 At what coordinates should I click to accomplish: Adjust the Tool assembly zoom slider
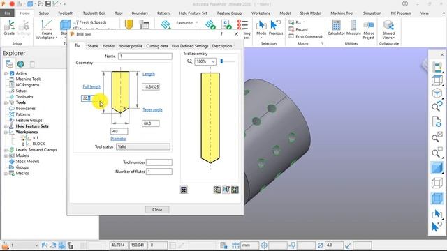[x=222, y=61]
